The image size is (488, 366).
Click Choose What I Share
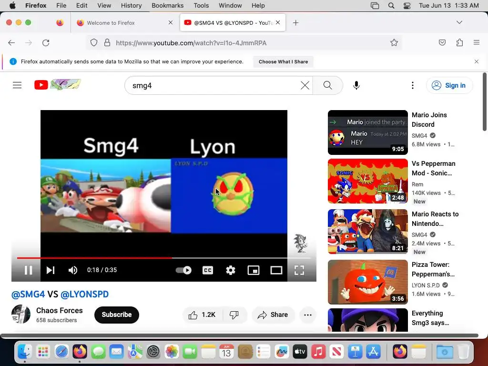click(283, 61)
